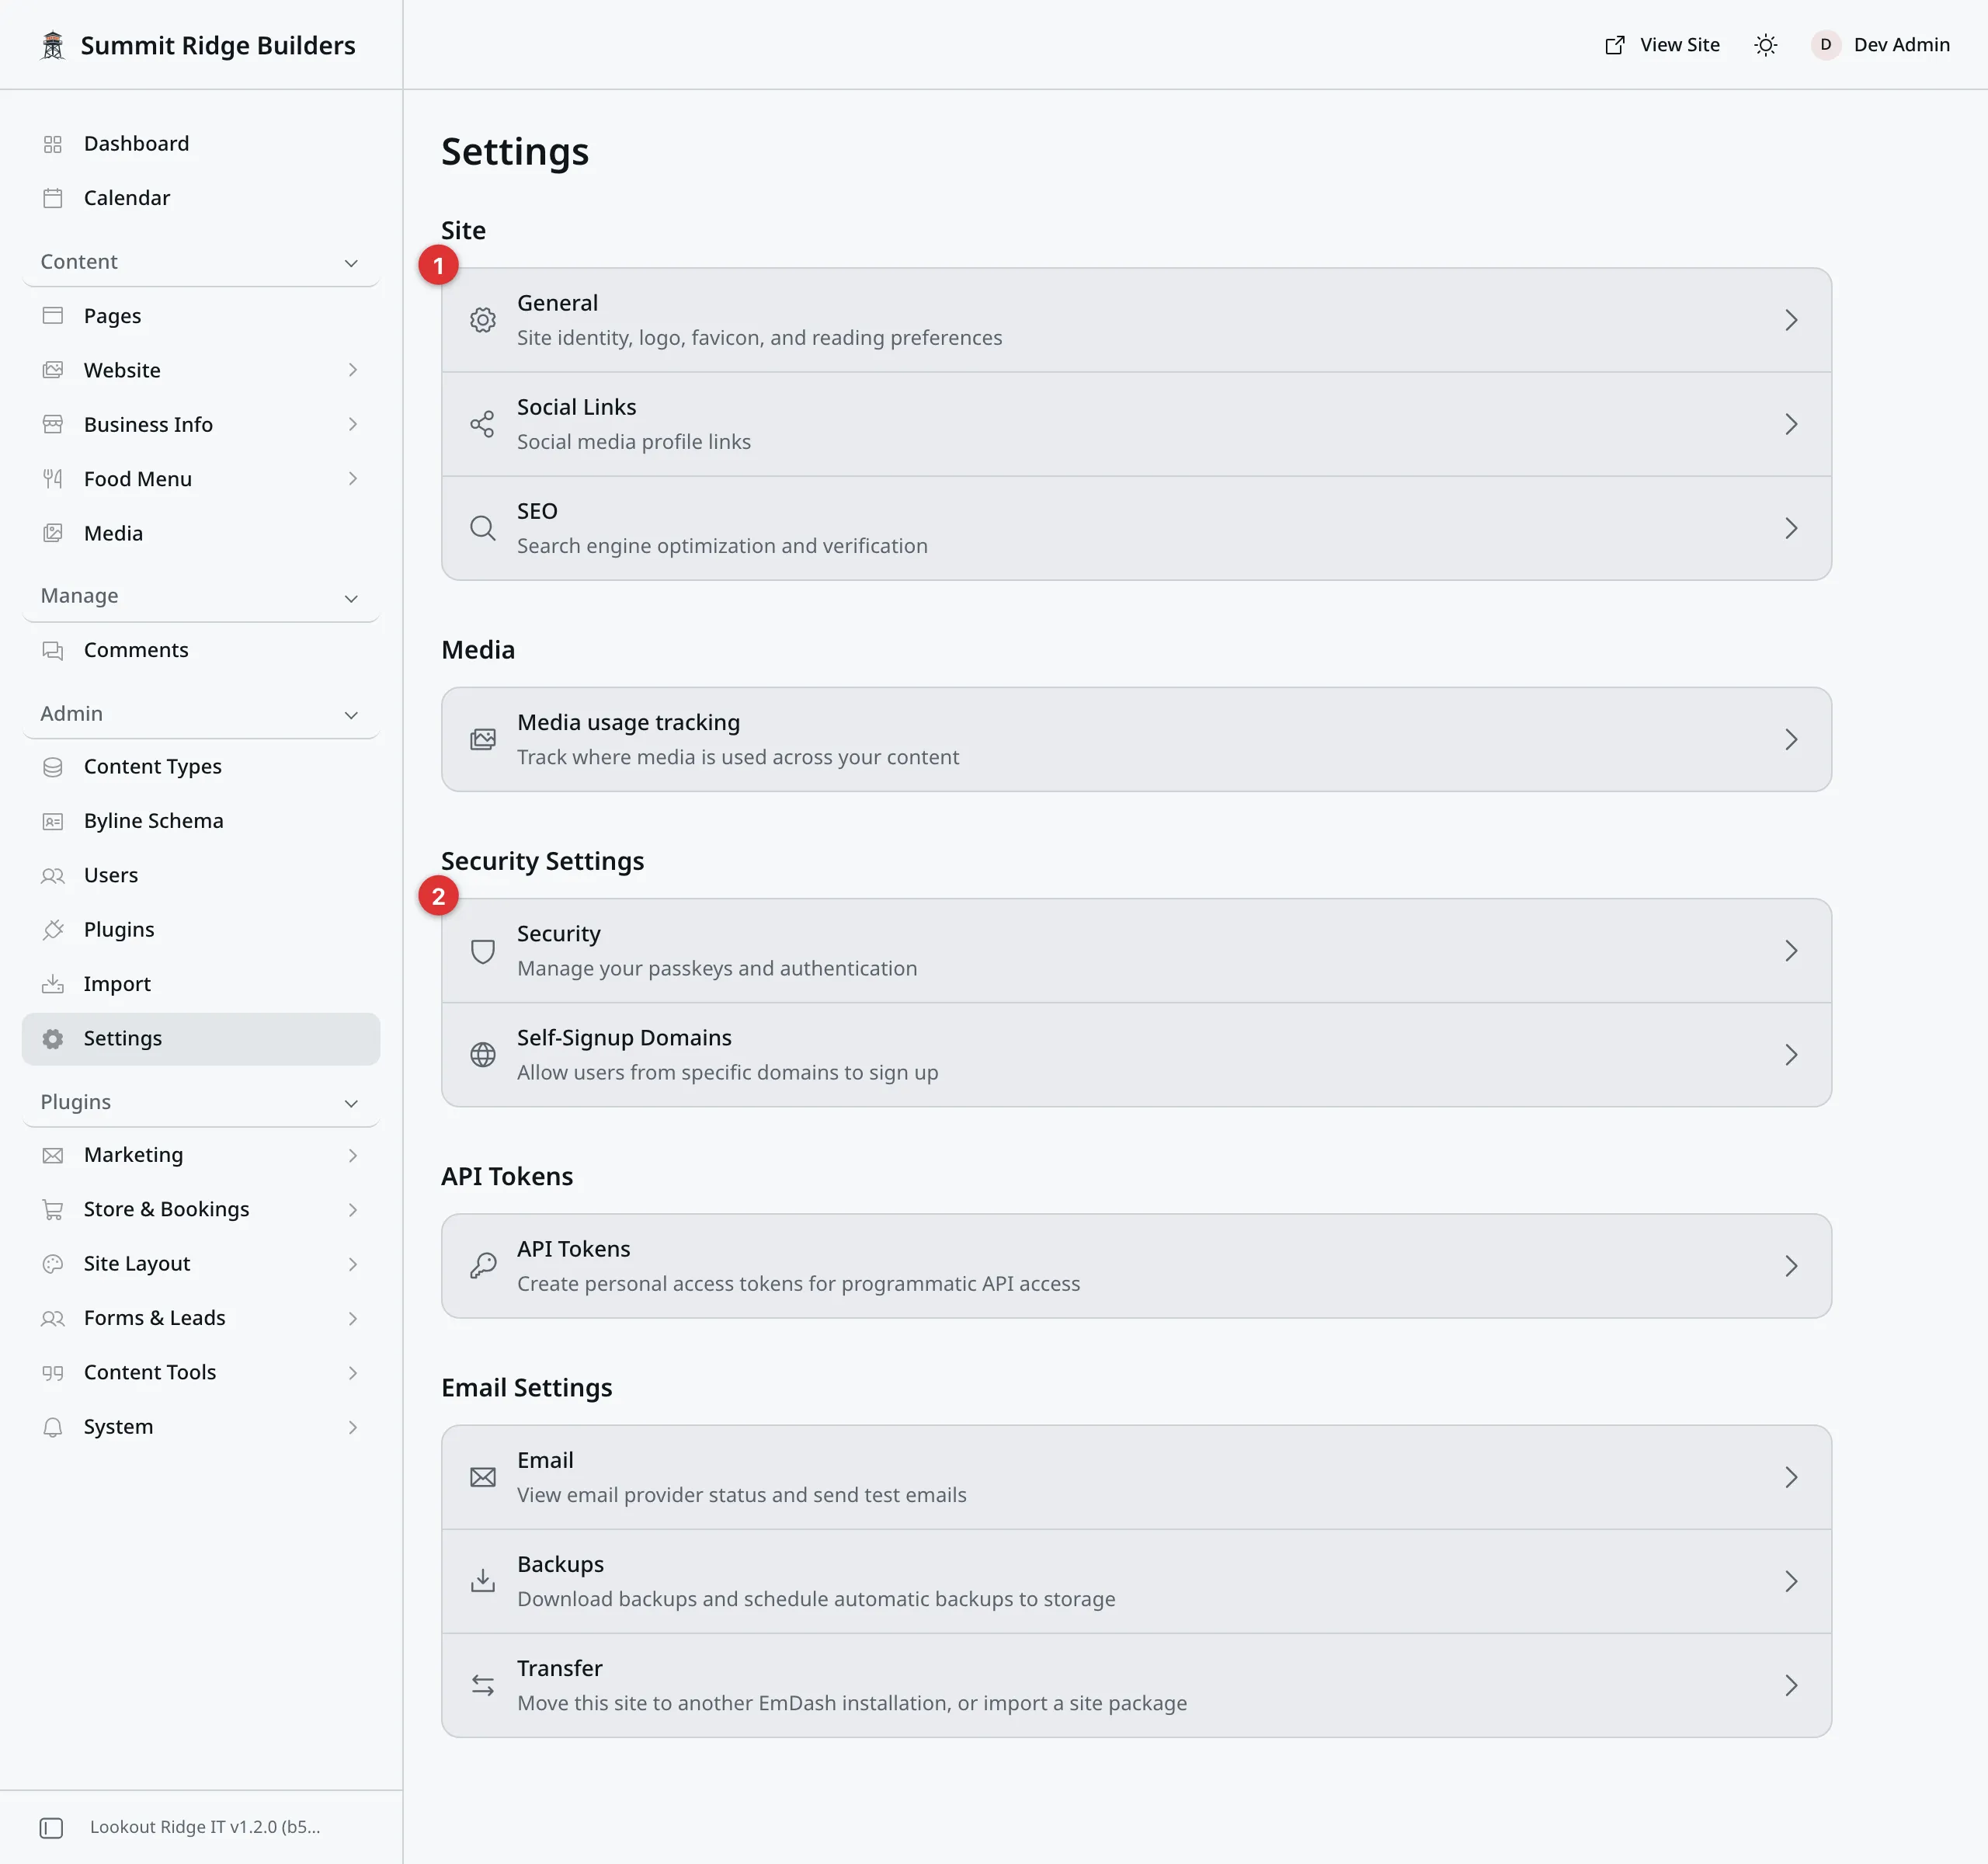Open Transfer row chevron arrow
This screenshot has width=1988, height=1864.
coord(1791,1685)
